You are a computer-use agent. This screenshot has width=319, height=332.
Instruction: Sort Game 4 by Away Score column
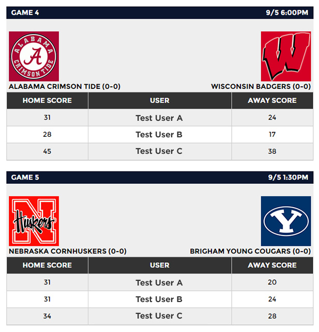[x=272, y=101]
